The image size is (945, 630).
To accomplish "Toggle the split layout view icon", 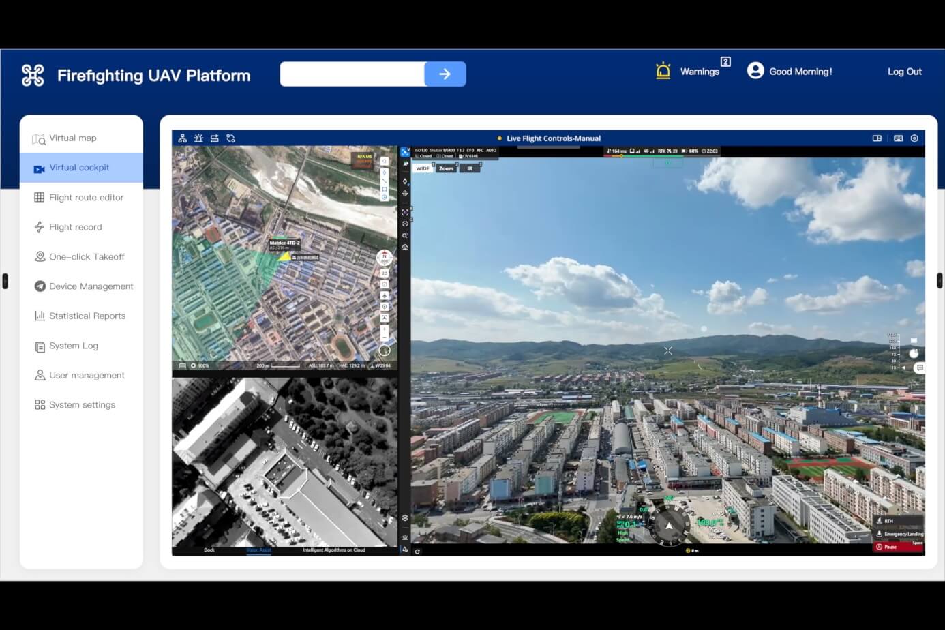I will pyautogui.click(x=877, y=138).
